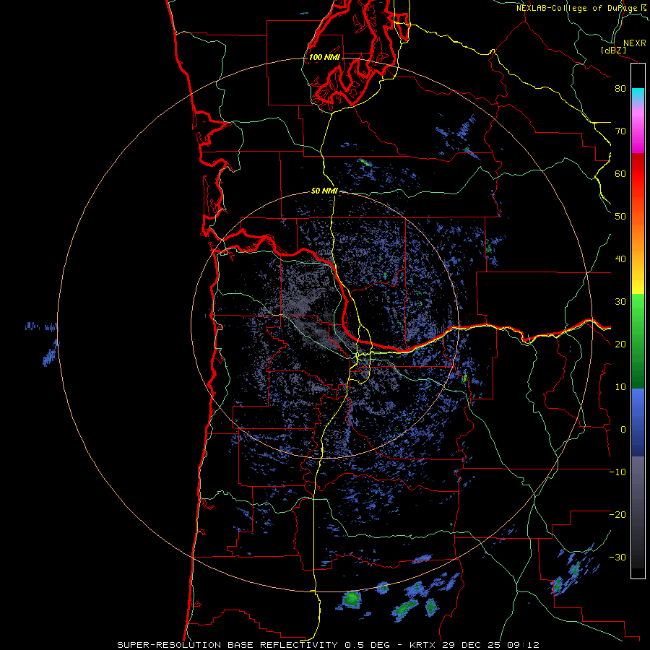Select the -20 tick on the dBZ scale
The image size is (650, 650).
[617, 514]
